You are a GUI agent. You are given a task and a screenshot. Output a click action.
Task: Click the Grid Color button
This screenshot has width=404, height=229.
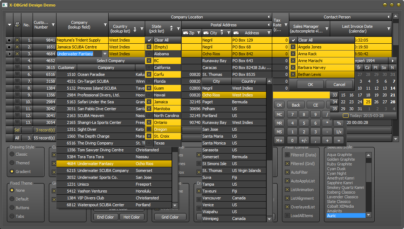coord(170,217)
